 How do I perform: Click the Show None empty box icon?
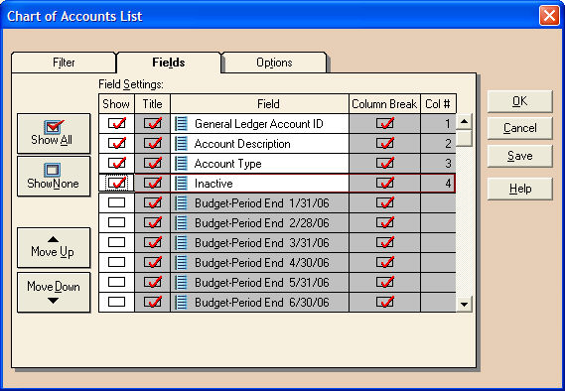click(54, 177)
